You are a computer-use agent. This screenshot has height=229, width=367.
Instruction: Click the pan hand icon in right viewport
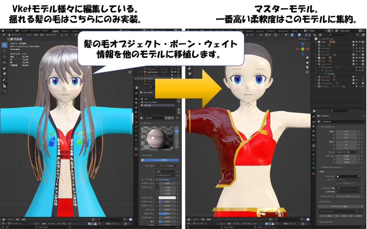pos(307,62)
